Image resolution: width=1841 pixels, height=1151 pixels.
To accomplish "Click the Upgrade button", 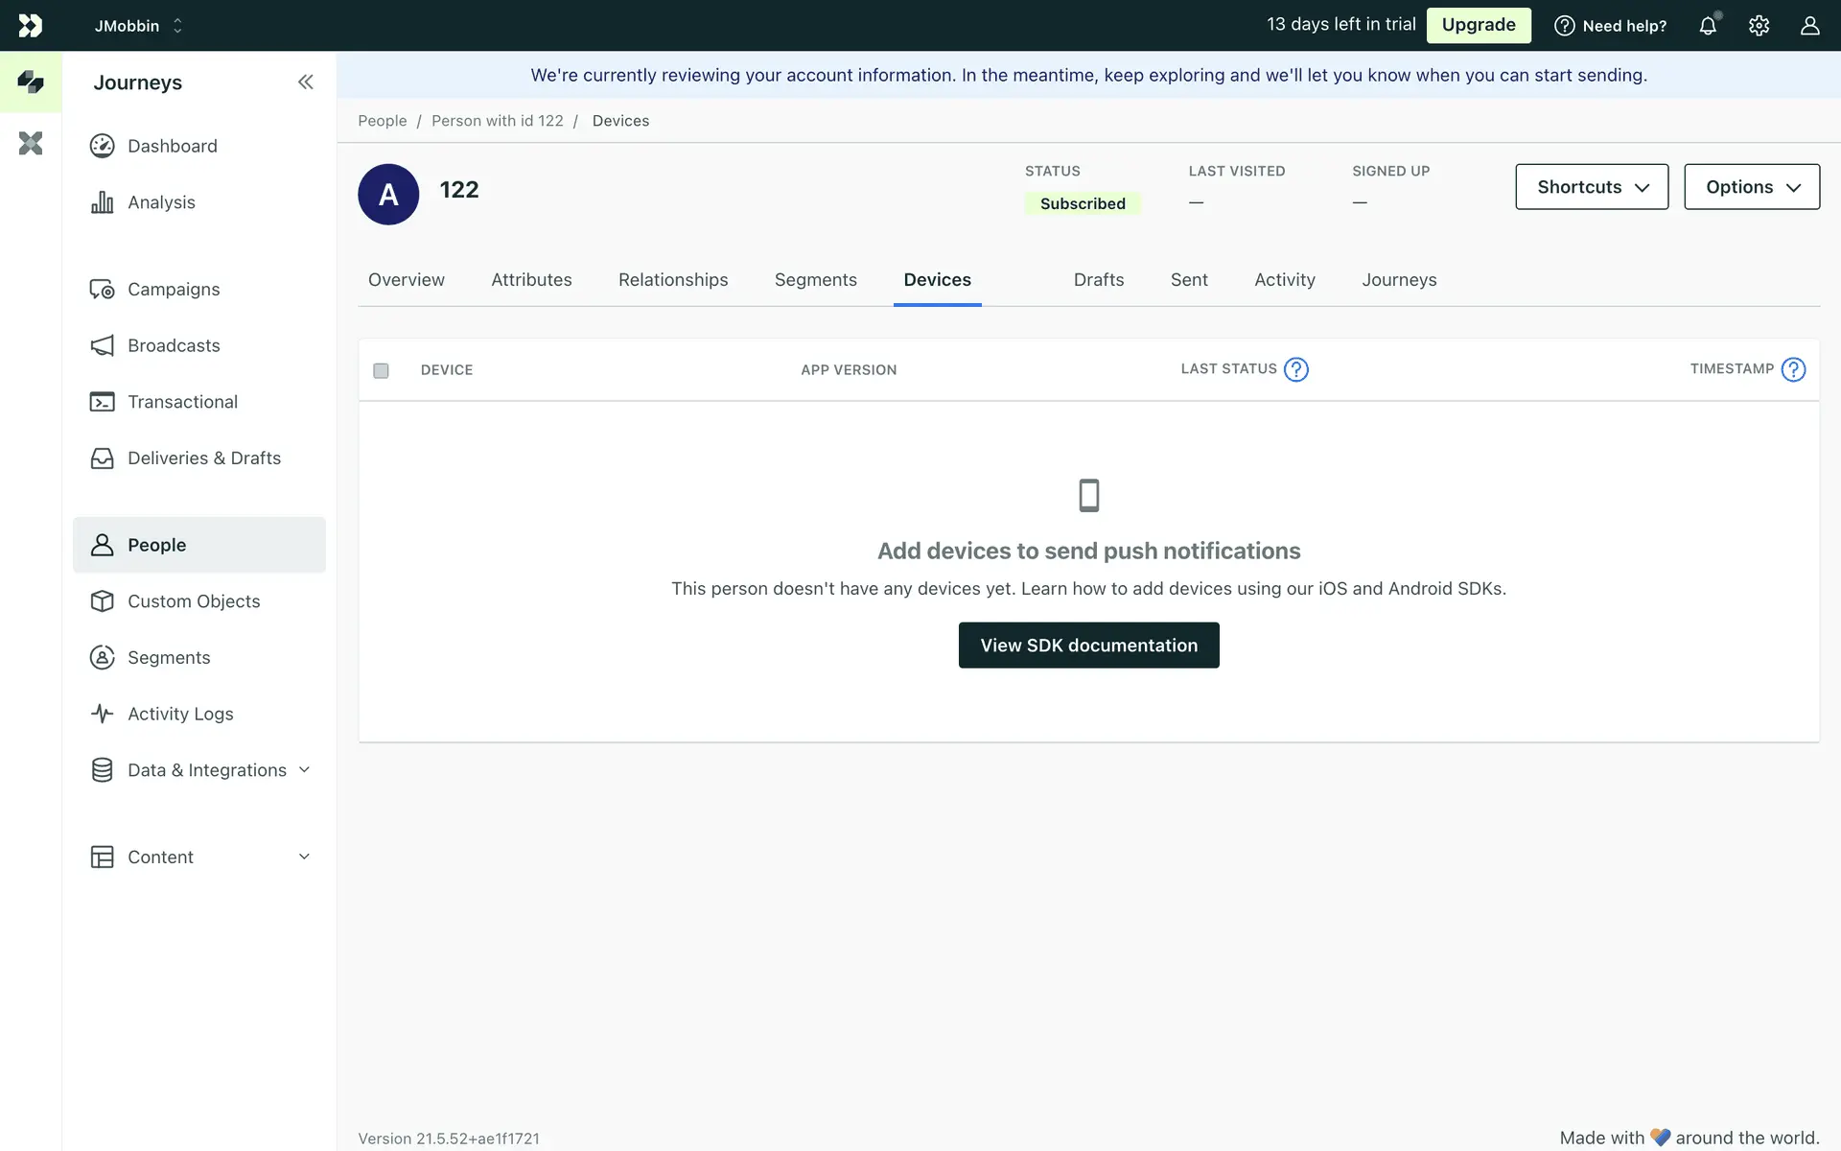I will coord(1478,25).
